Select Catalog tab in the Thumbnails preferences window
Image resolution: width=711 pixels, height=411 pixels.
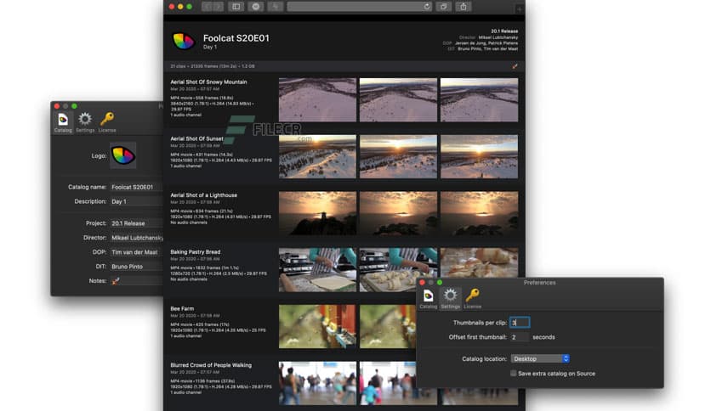[x=428, y=299]
